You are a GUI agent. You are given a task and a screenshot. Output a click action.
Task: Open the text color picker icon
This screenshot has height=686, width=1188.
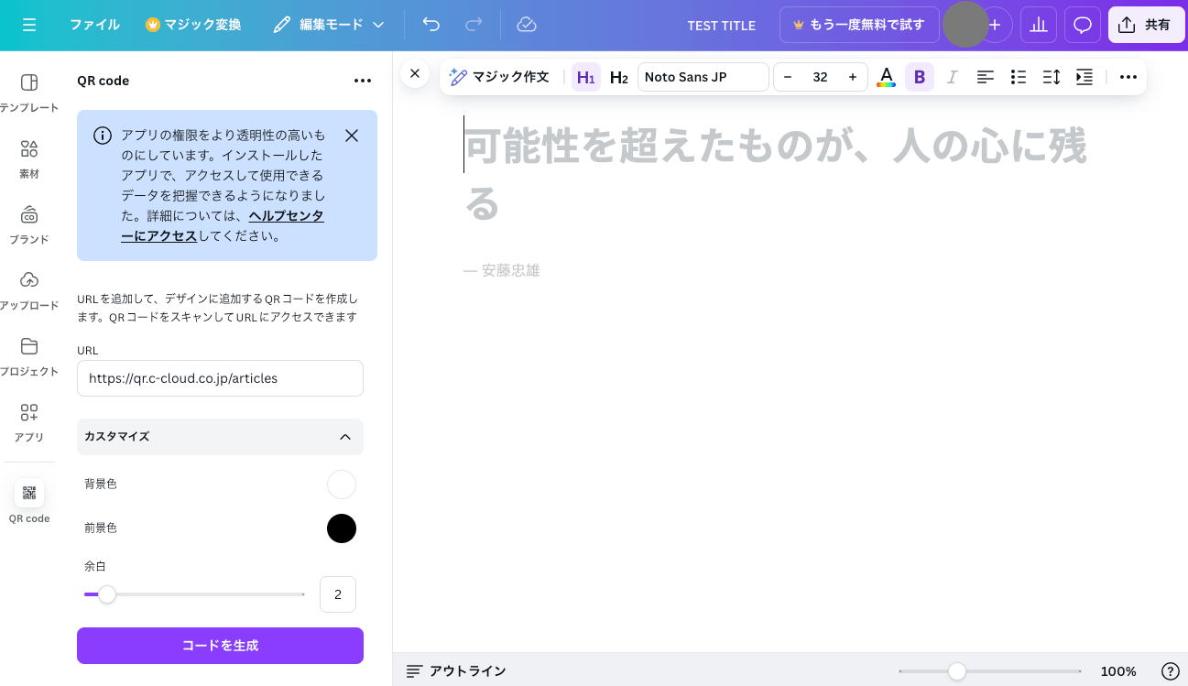(886, 77)
